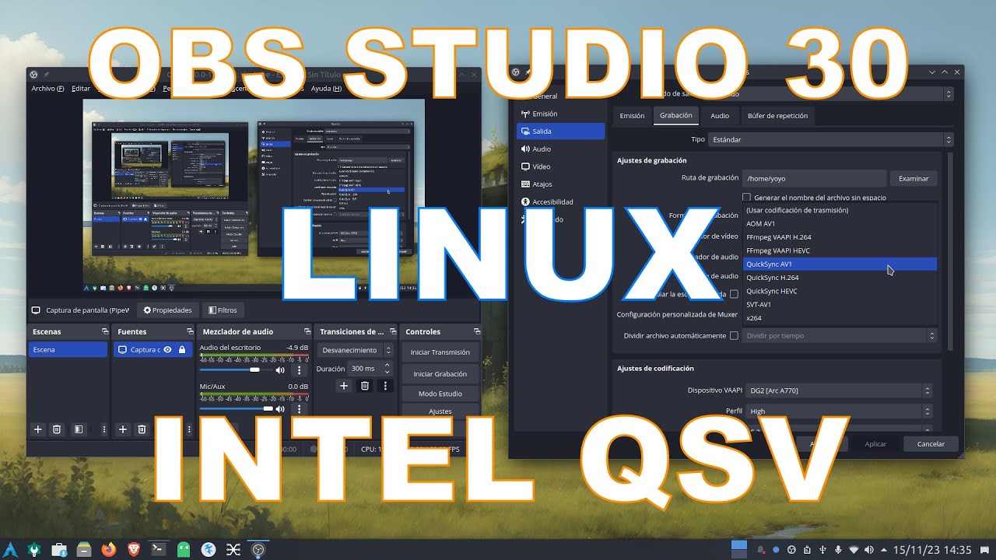Click the Examinar browse button
This screenshot has width=996, height=560.
point(914,179)
